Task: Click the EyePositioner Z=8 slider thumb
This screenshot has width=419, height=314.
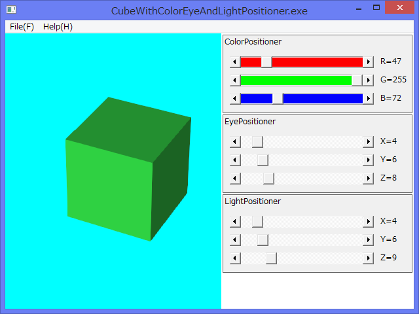Action: click(x=269, y=179)
